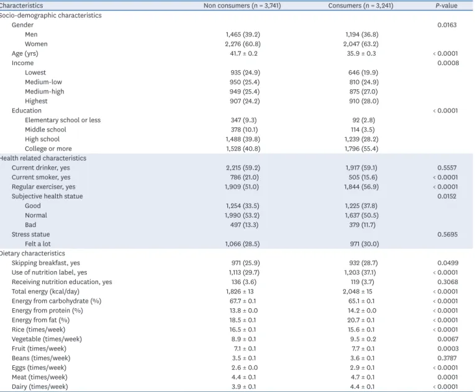Select 'Fruit (times/week)' label
Screen dimensions: 475x392
39,349
